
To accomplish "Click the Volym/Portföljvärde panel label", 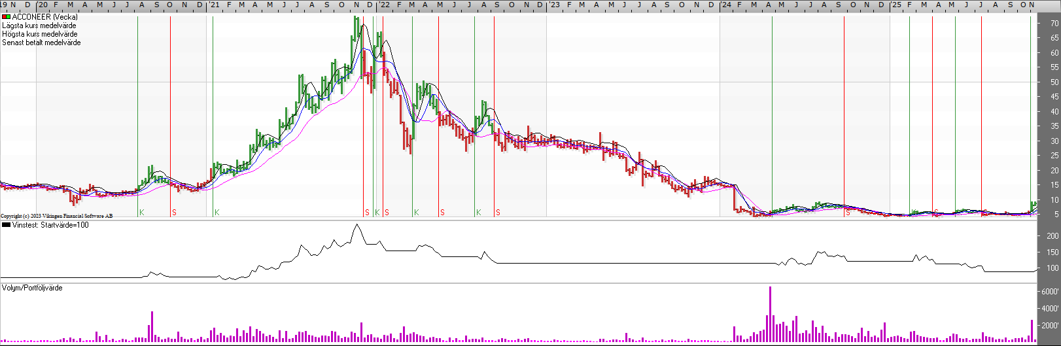I will click(x=32, y=288).
